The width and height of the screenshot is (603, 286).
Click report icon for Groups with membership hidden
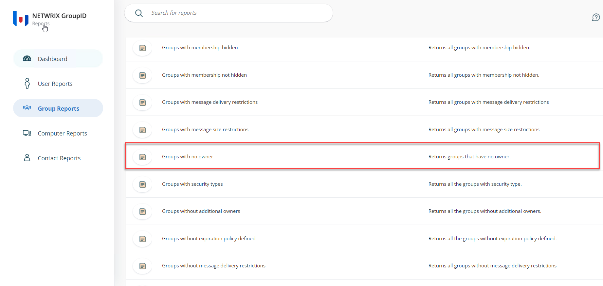coord(142,48)
